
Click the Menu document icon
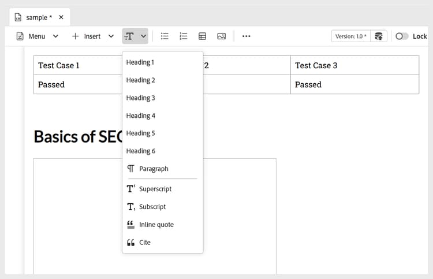click(x=20, y=36)
